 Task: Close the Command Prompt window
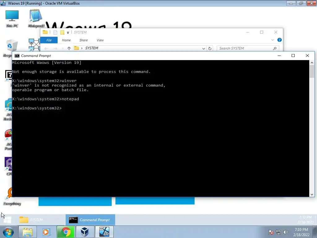[x=307, y=56]
